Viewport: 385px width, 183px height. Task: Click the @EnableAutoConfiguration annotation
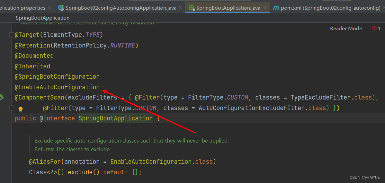[x=57, y=87]
